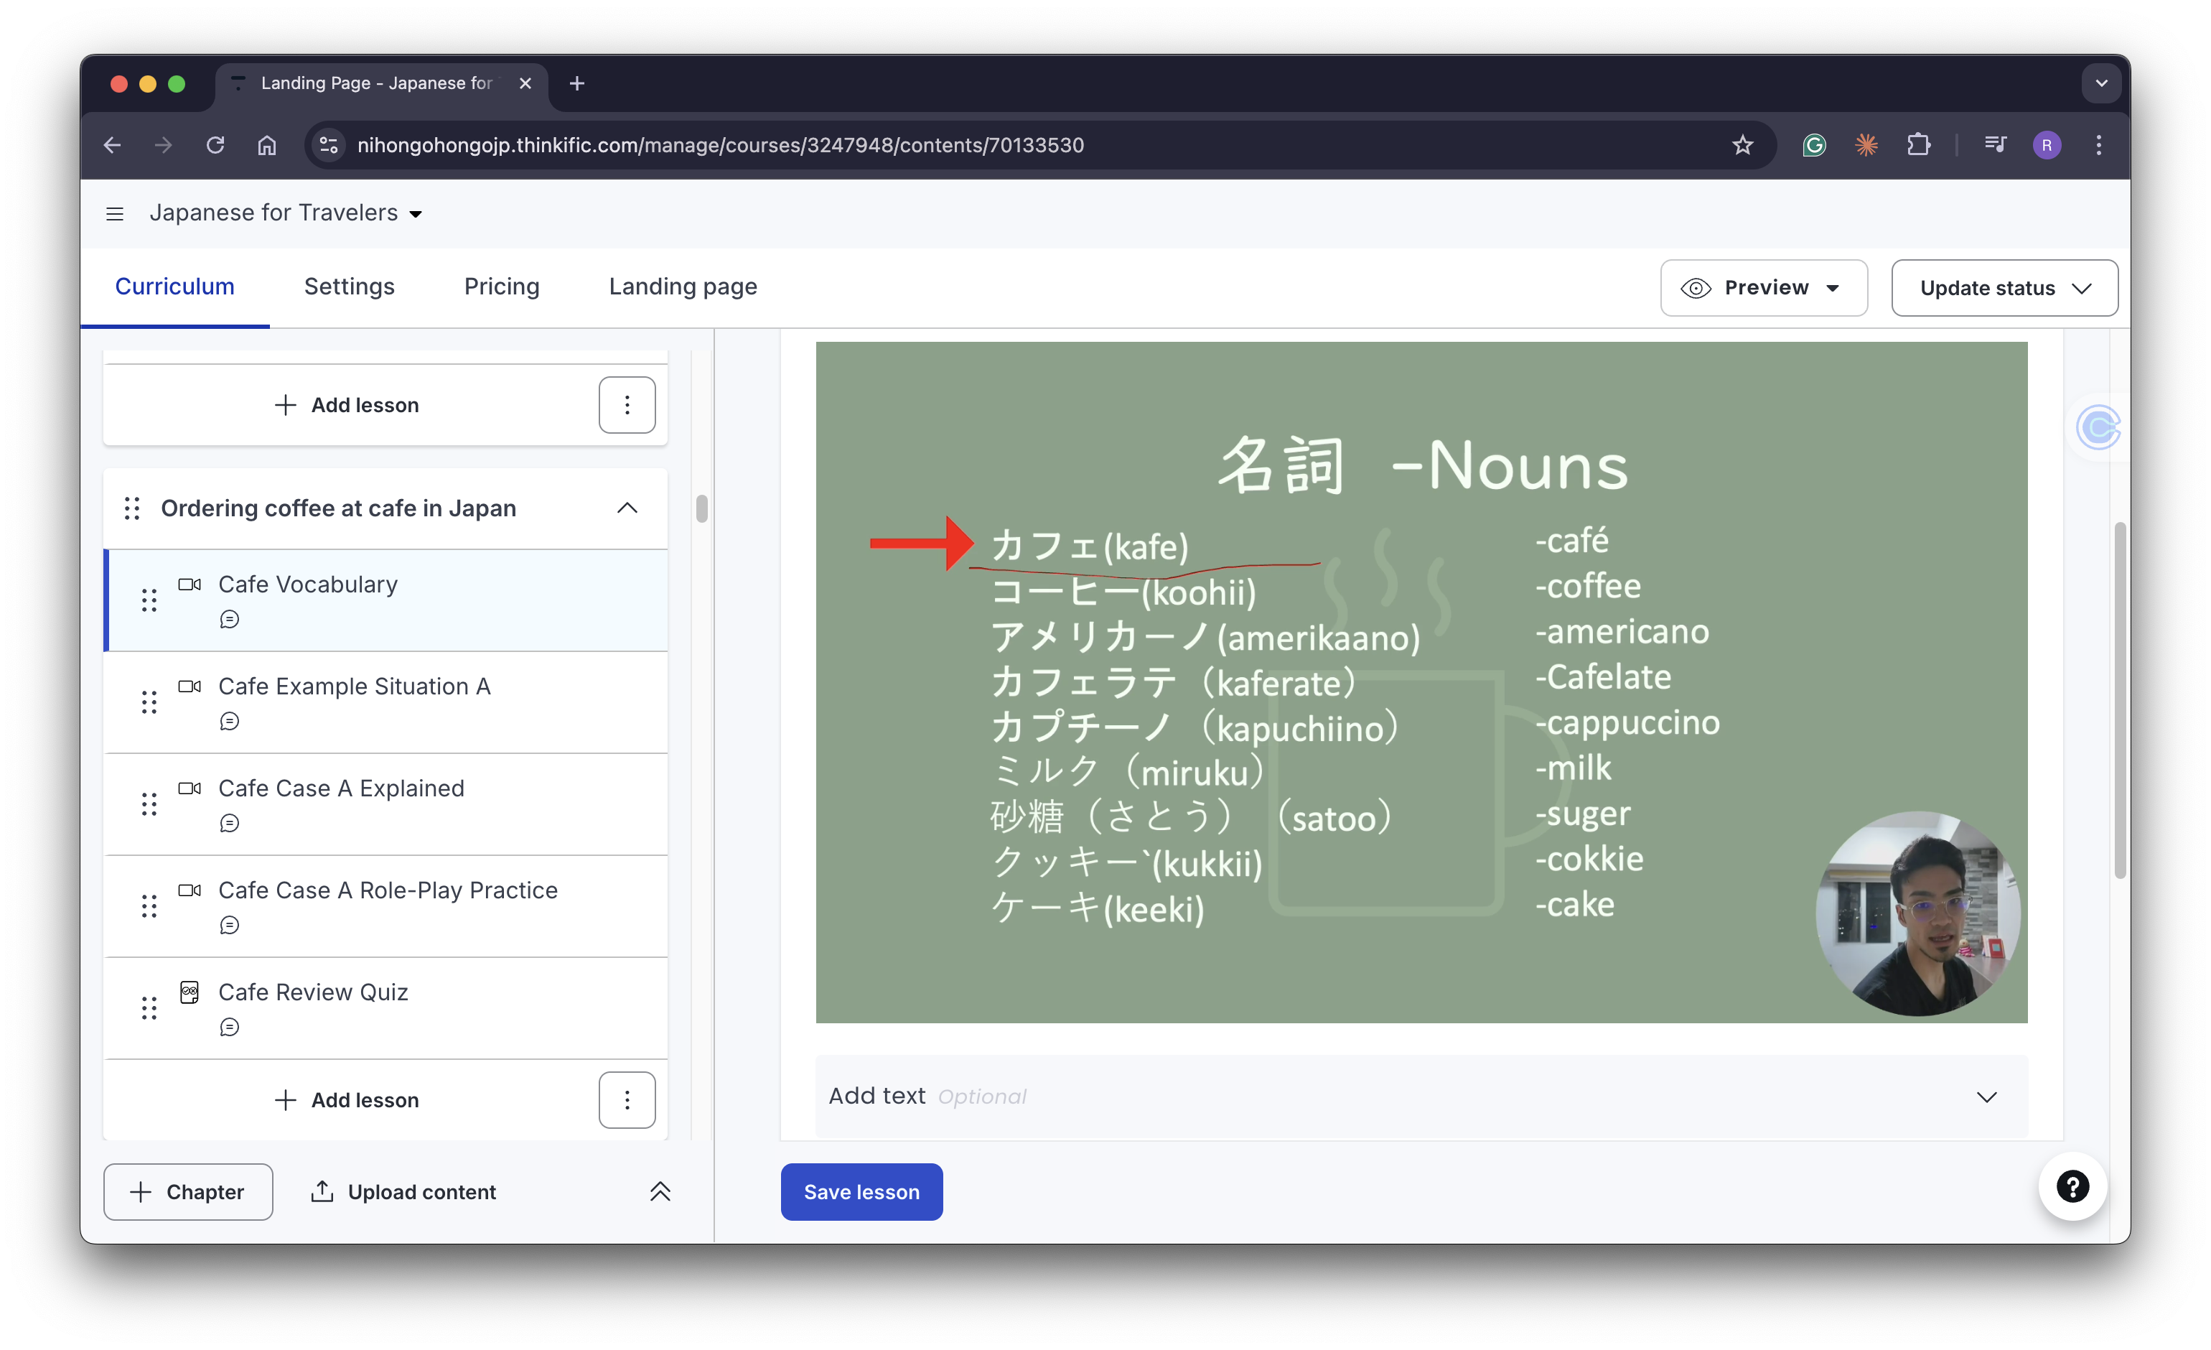The height and width of the screenshot is (1350, 2211).
Task: Click the hamburger menu next to Japanese for Travelers
Action: pos(114,213)
